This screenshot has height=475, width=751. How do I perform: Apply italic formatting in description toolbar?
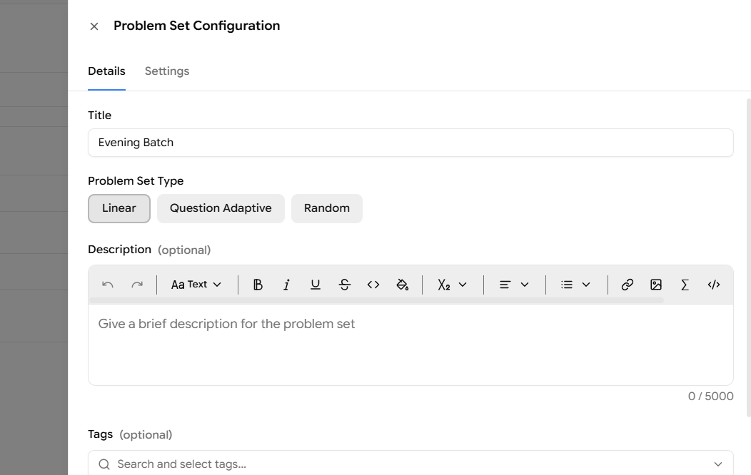(286, 285)
